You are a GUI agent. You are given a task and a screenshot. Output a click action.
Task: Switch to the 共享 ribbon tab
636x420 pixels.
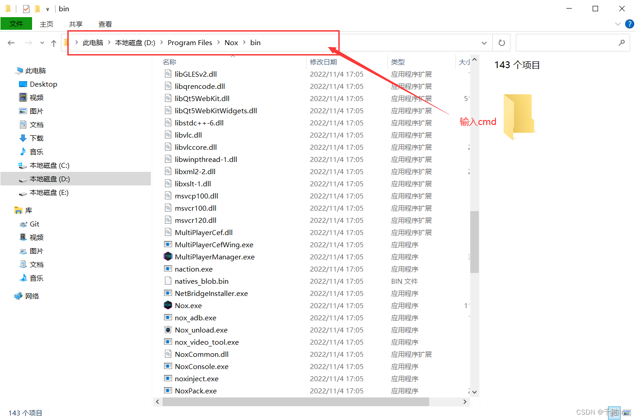76,24
